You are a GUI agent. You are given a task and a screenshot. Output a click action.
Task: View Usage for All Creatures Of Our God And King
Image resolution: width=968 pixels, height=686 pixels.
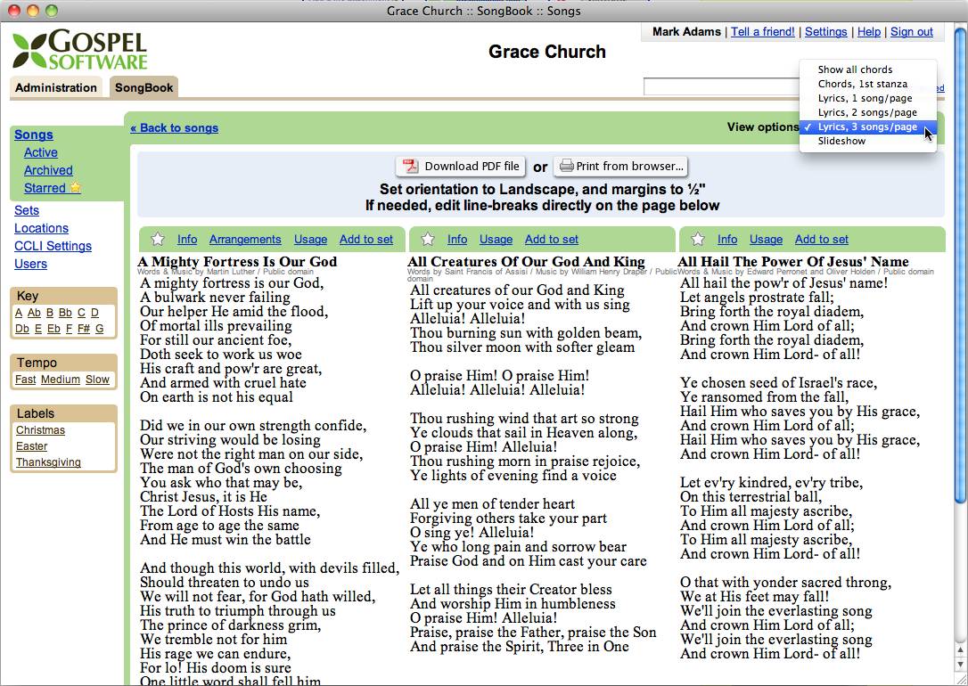(x=496, y=240)
